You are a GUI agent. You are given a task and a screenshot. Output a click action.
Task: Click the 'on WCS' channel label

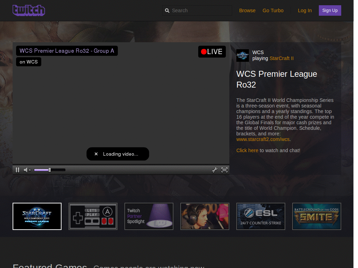29,62
